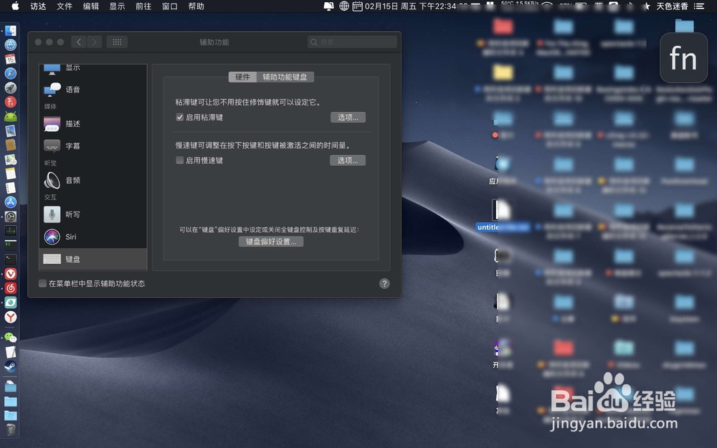The height and width of the screenshot is (448, 717).
Task: Open Launchpad rocket icon in Dock
Action: [11, 87]
